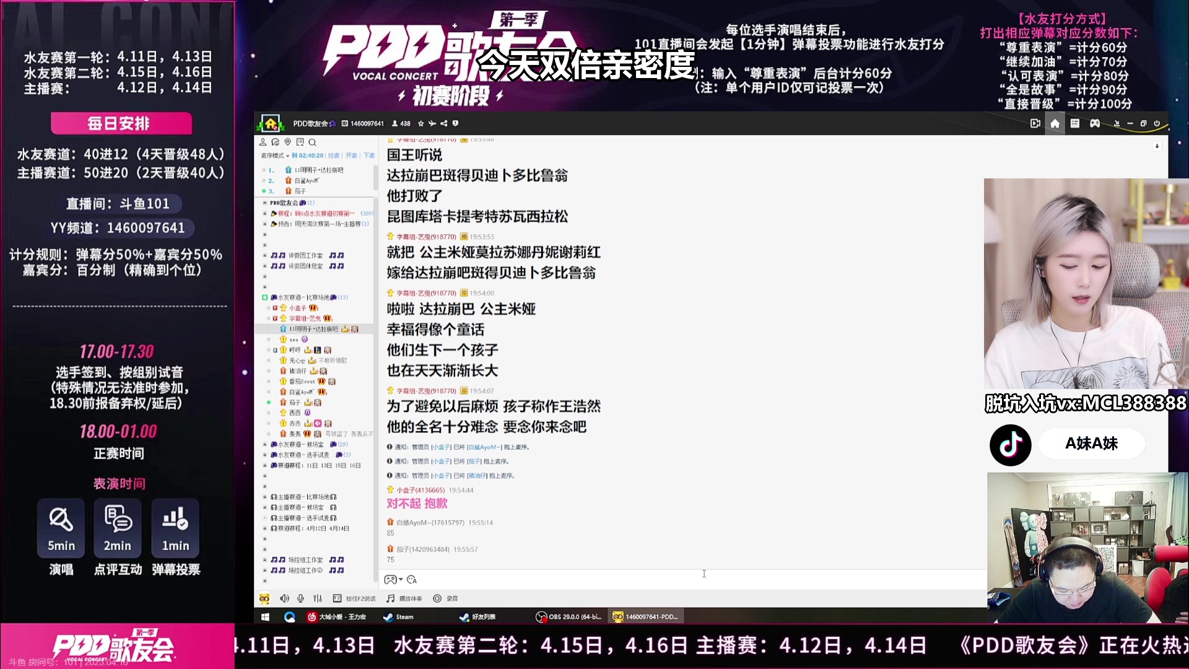Viewport: 1189px width, 669px height.
Task: Click the location pin icon
Action: click(287, 142)
